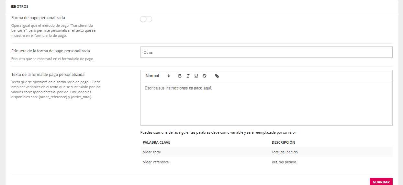Click the Ref. del pedido description cell
The height and width of the screenshot is (185, 403).
pyautogui.click(x=284, y=162)
